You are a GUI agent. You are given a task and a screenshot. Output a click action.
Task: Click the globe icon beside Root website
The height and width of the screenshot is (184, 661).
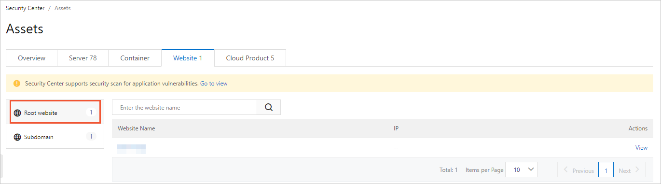17,113
